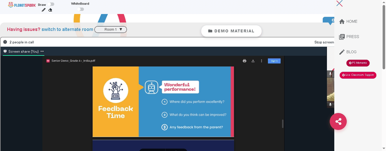Click Stop screen share button
The width and height of the screenshot is (386, 151).
[324, 42]
